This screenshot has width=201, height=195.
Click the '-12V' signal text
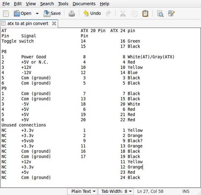(26, 73)
